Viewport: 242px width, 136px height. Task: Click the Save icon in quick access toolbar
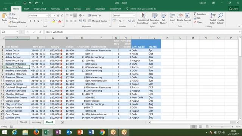click(x=25, y=3)
